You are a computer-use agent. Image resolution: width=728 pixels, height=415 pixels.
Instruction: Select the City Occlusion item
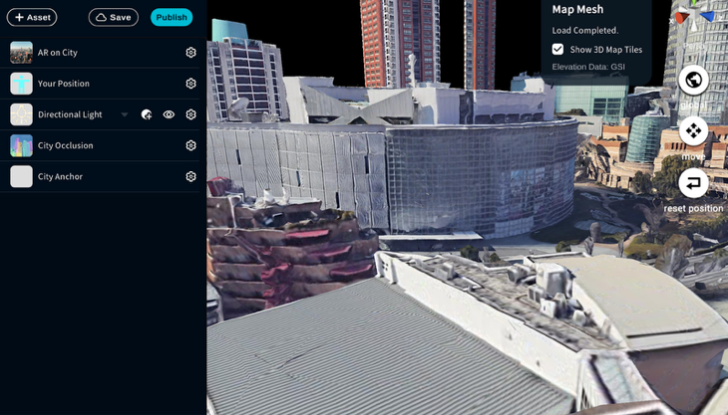[66, 145]
